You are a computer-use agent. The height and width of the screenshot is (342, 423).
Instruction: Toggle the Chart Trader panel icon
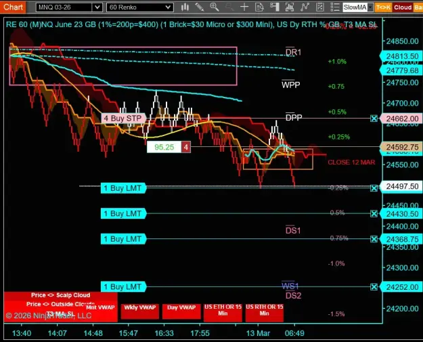275,7
